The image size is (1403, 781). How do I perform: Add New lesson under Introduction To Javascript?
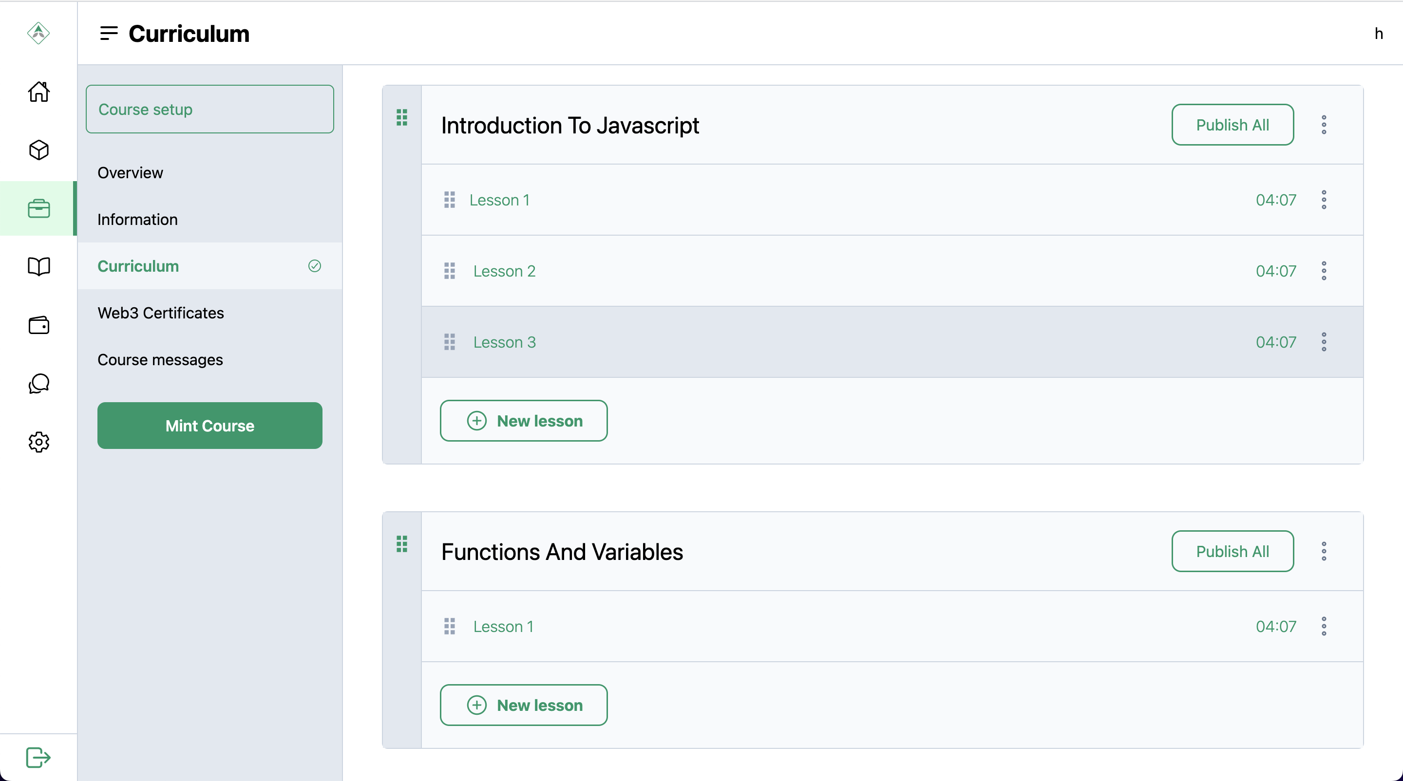[523, 421]
